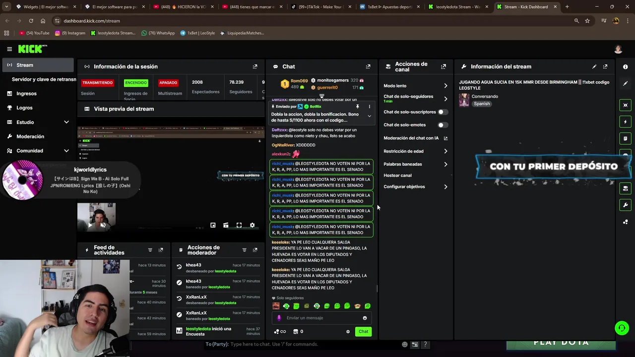This screenshot has height=357, width=635.
Task: Send message with green Chat button
Action: click(364, 332)
